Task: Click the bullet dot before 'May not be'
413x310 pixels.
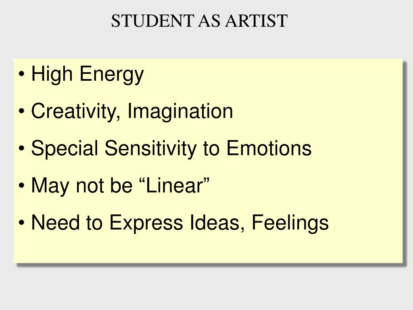Action: click(22, 185)
